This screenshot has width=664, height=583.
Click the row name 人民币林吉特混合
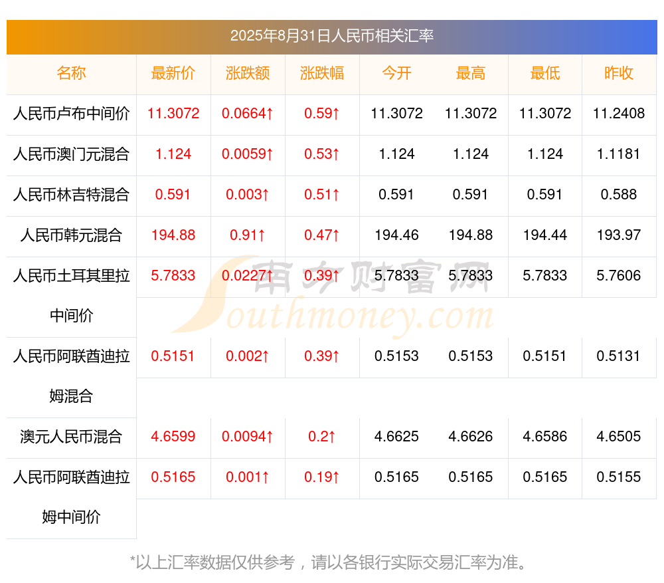[71, 195]
